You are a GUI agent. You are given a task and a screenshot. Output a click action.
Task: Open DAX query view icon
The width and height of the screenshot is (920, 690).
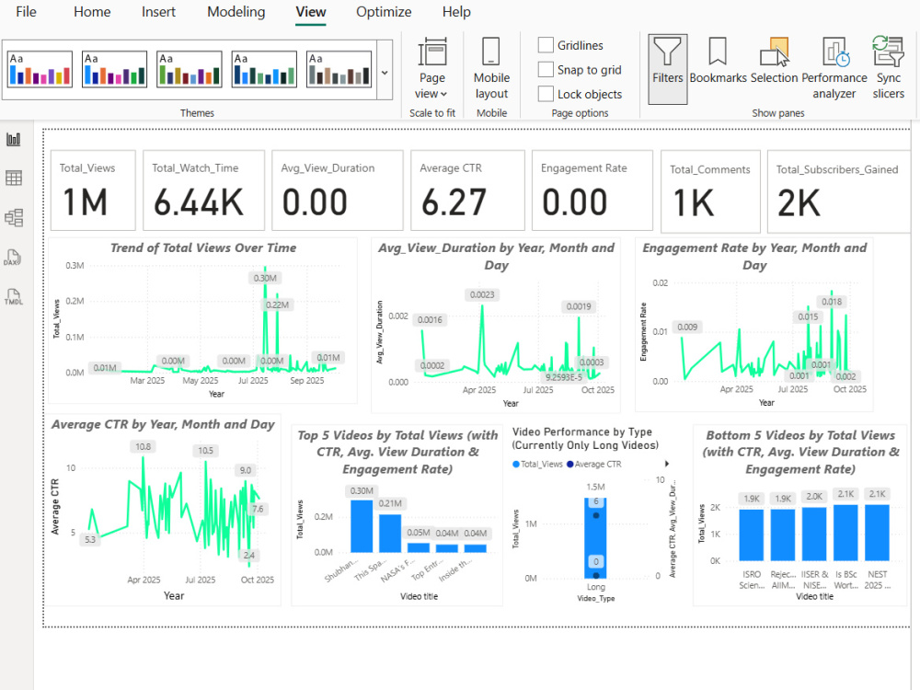pos(14,257)
